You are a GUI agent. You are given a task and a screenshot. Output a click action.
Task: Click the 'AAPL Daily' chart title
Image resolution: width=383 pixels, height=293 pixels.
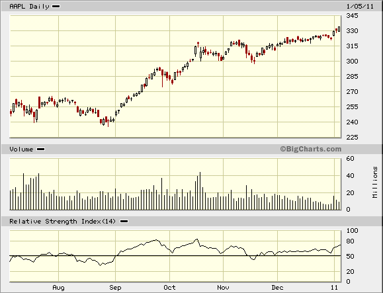(29, 7)
